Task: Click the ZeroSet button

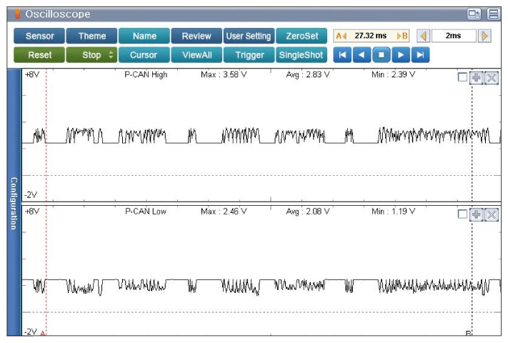Action: [x=302, y=36]
